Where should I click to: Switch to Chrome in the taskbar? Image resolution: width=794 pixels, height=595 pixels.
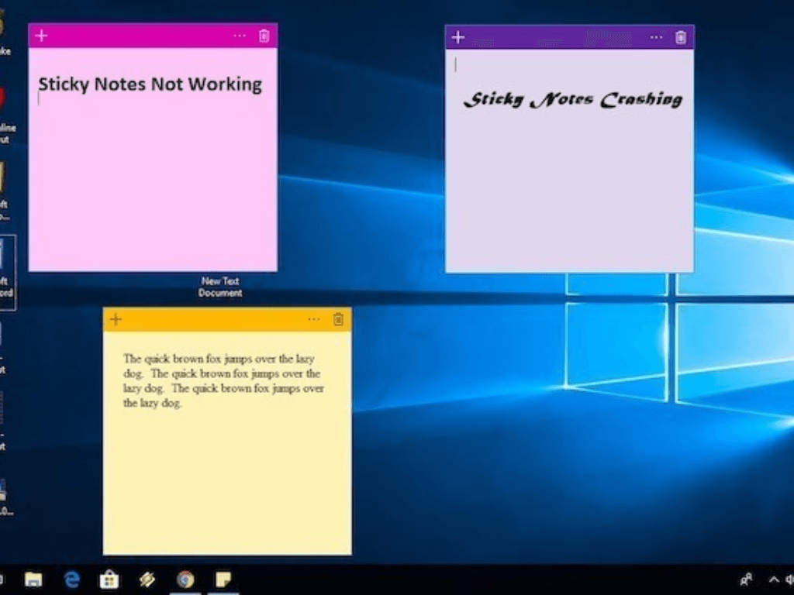click(185, 579)
